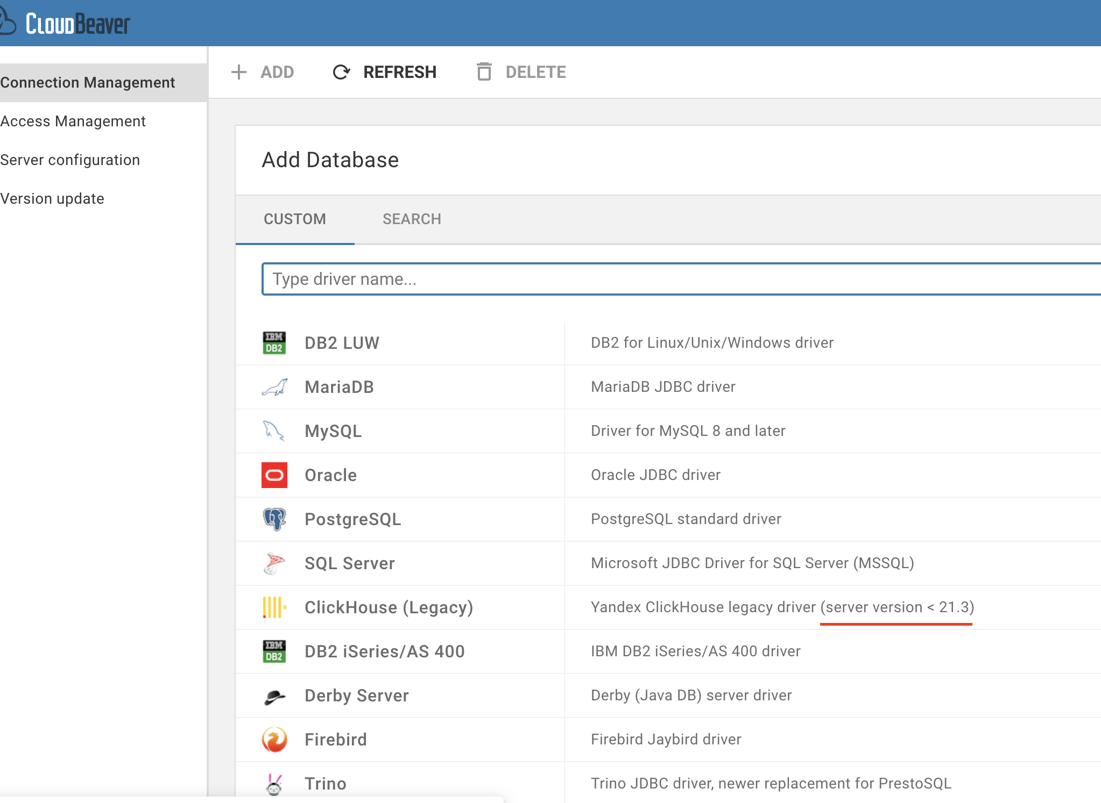
Task: Select the PostgreSQL driver name
Action: coord(353,519)
